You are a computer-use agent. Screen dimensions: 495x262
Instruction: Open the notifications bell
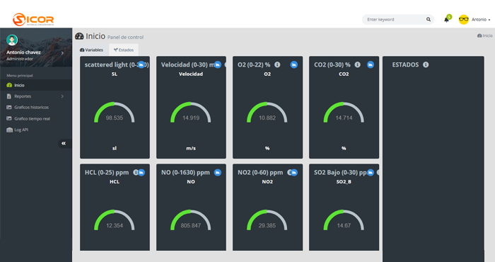coord(446,20)
